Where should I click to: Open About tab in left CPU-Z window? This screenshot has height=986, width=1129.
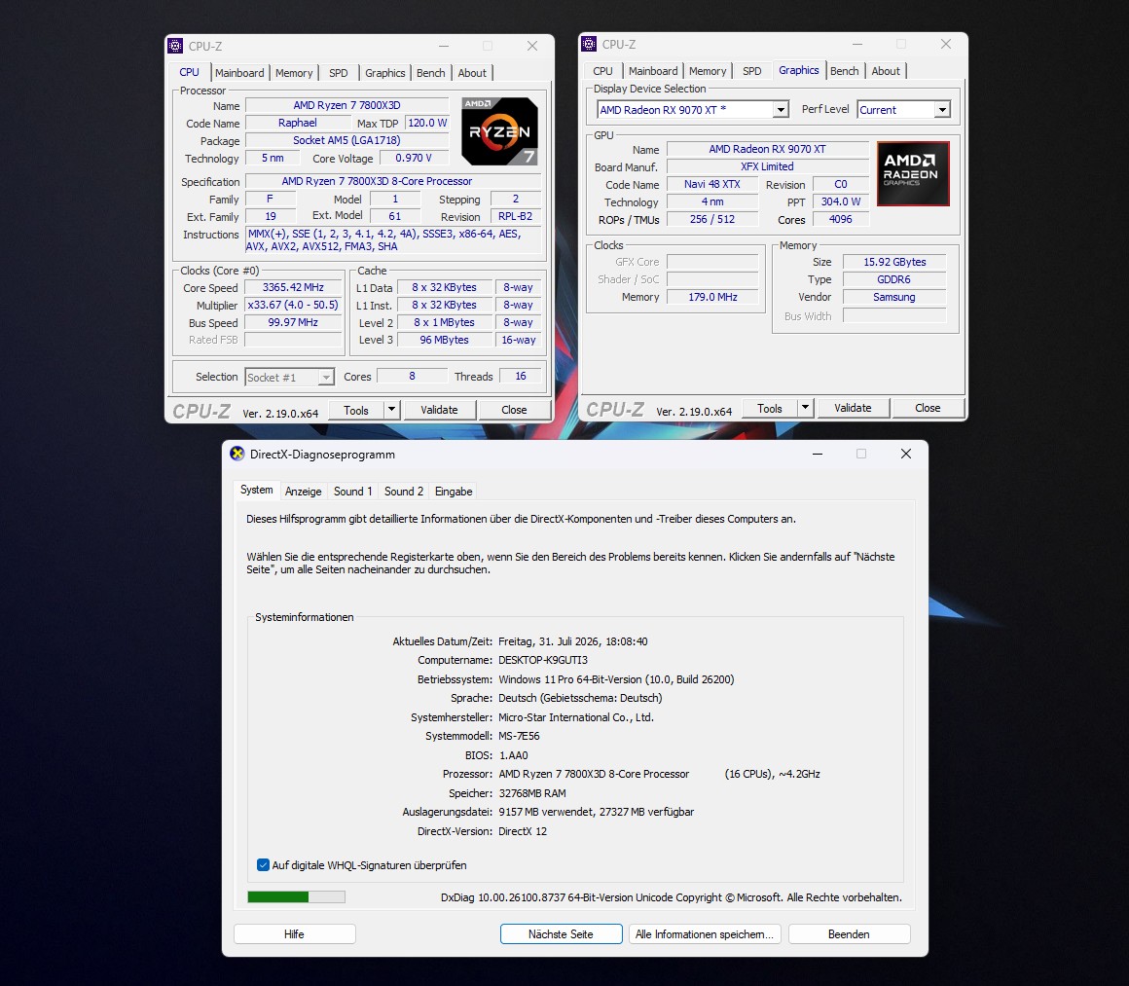point(472,73)
